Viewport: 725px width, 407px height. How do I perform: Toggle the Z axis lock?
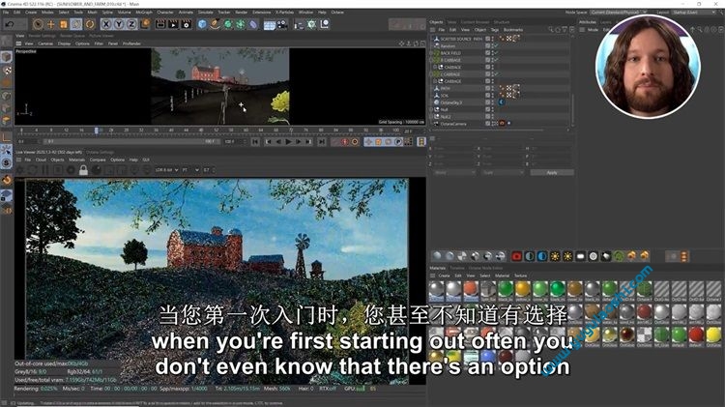coord(131,24)
